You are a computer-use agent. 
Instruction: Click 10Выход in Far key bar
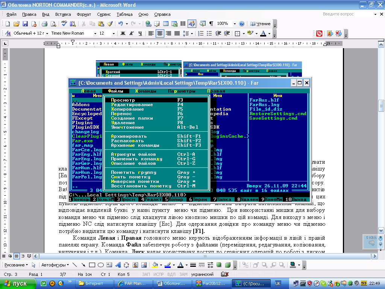click(296, 199)
